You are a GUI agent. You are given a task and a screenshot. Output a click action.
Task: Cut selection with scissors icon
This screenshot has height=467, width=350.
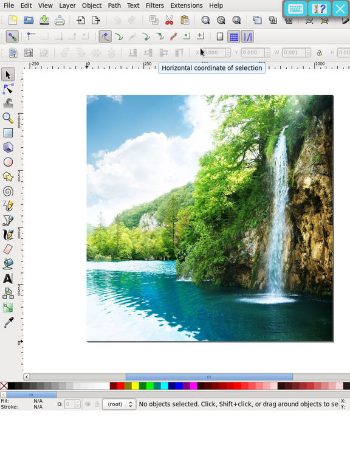click(169, 20)
